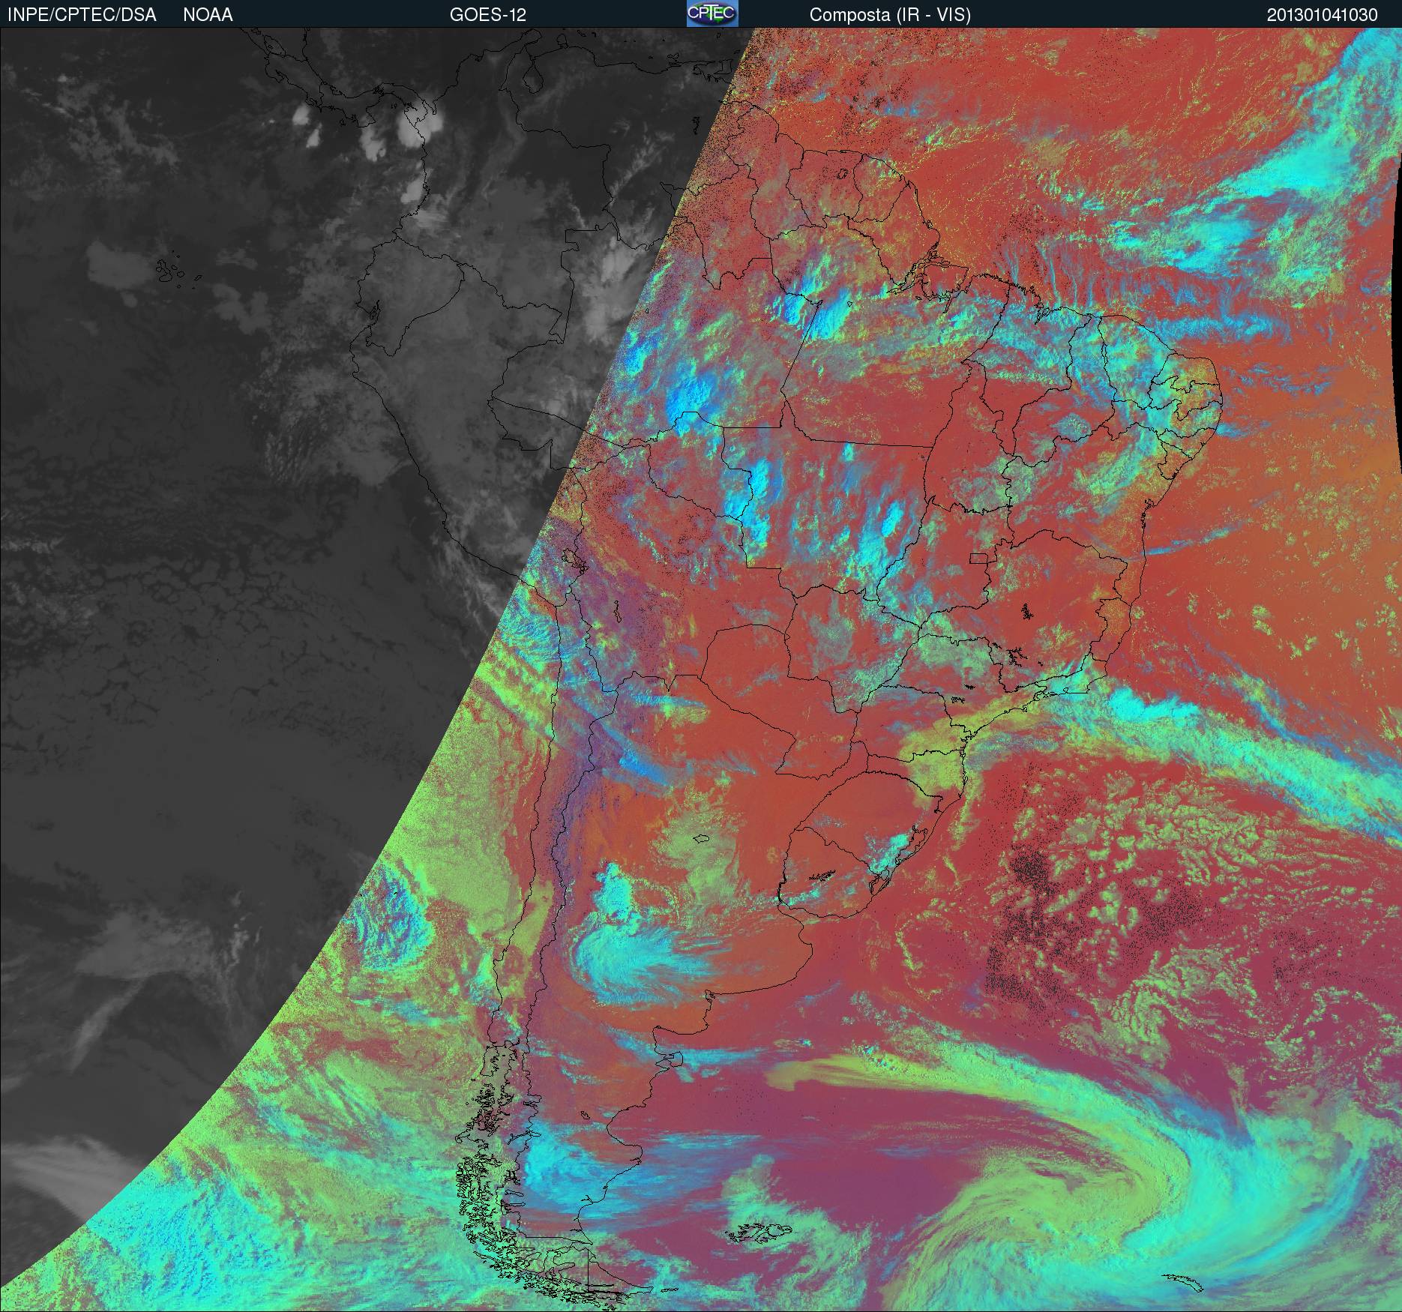Select the 201301041030 timestamp
Image resolution: width=1402 pixels, height=1312 pixels.
pyautogui.click(x=1322, y=15)
